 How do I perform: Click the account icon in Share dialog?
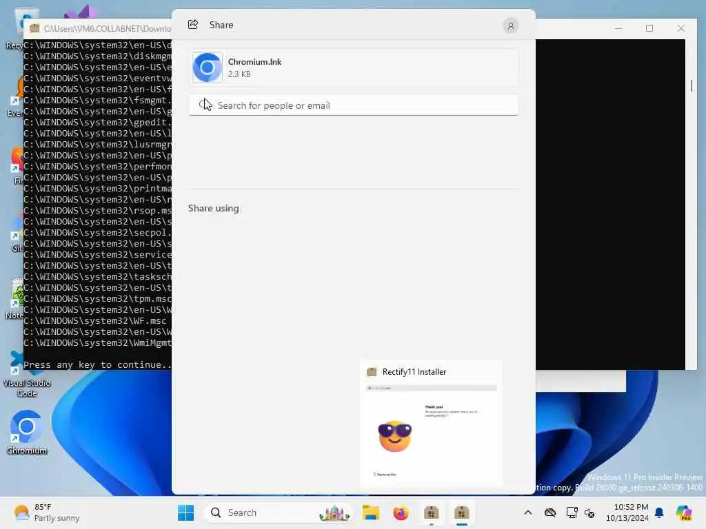click(511, 26)
